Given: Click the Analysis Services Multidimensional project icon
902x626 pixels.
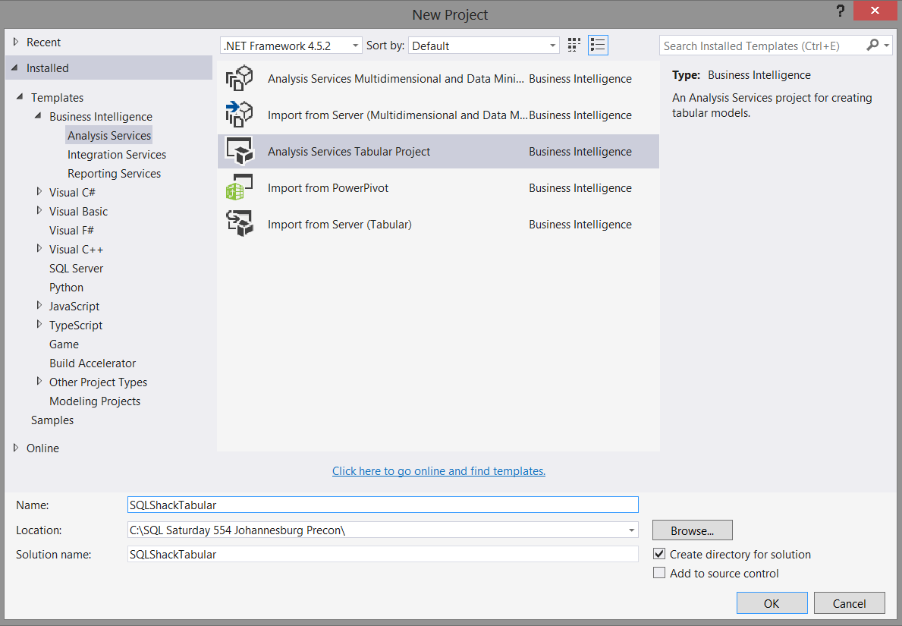Looking at the screenshot, I should click(240, 79).
